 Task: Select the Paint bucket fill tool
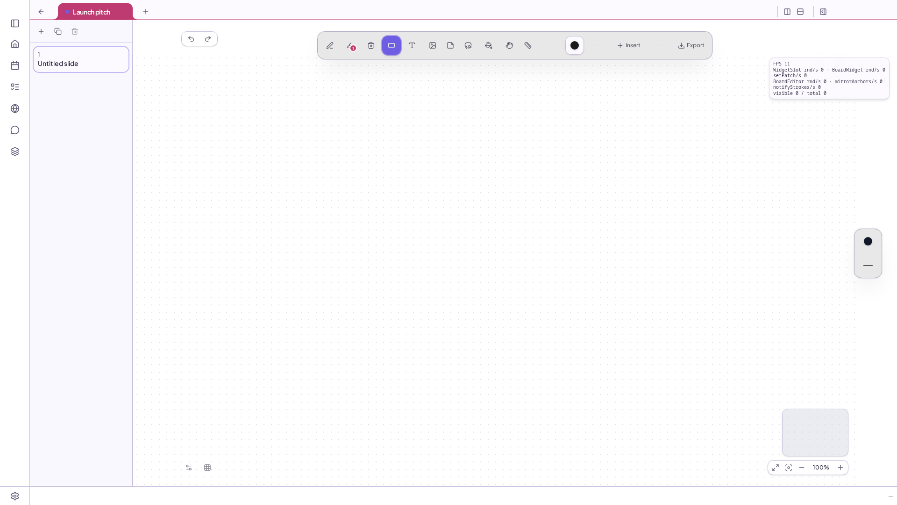tap(489, 45)
